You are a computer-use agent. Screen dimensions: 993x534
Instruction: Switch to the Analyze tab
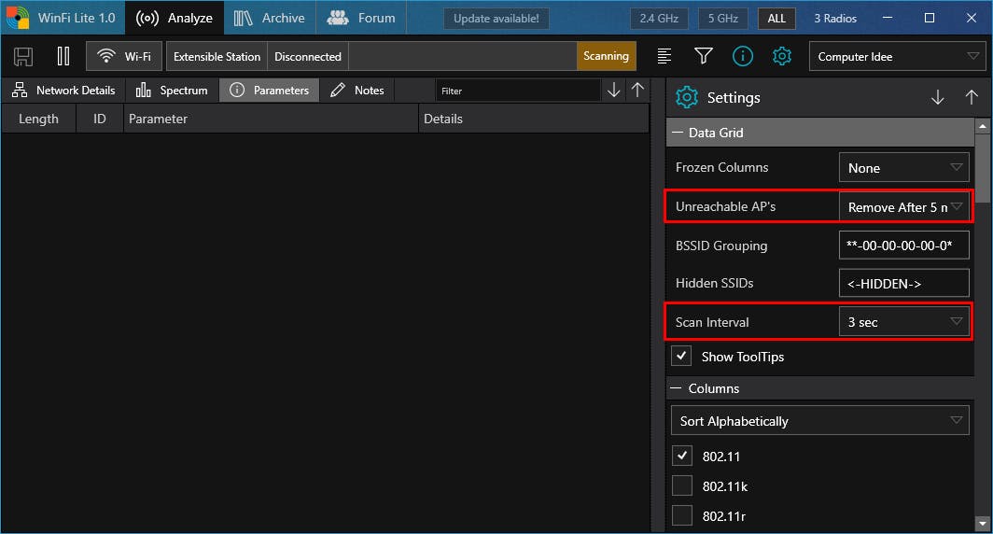point(175,18)
